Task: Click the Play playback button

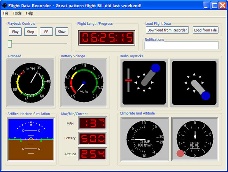Action: click(x=15, y=32)
